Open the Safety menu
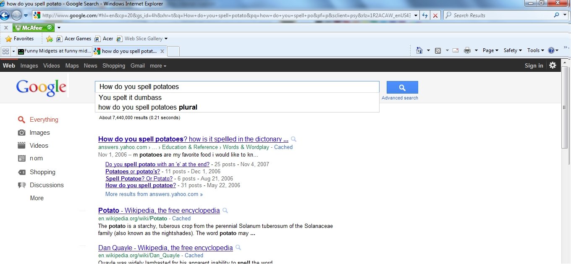 512,50
